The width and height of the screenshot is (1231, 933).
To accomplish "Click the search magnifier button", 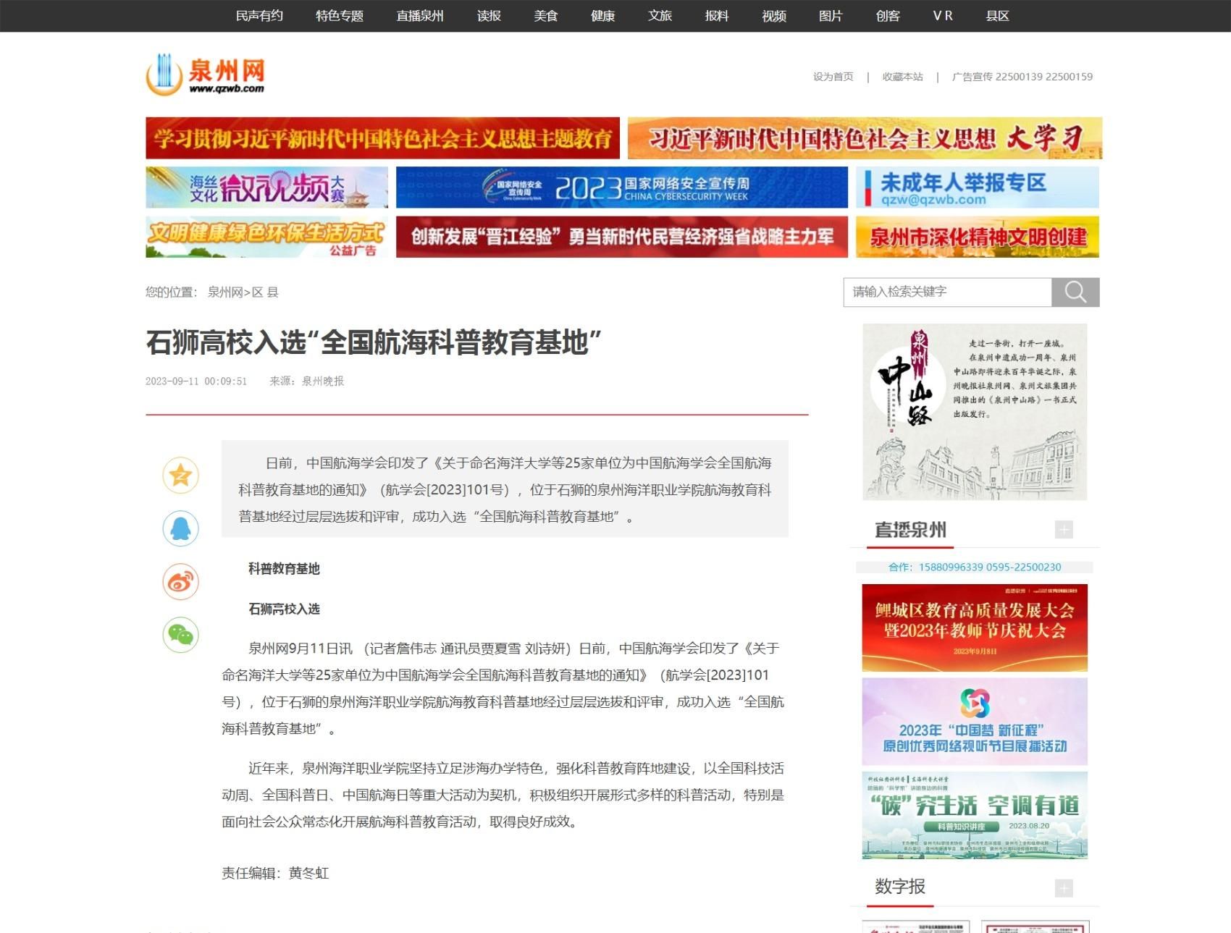I will 1075,292.
